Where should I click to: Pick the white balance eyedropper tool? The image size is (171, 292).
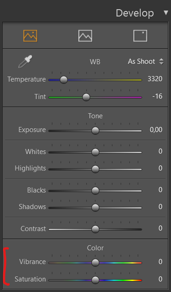(x=25, y=61)
